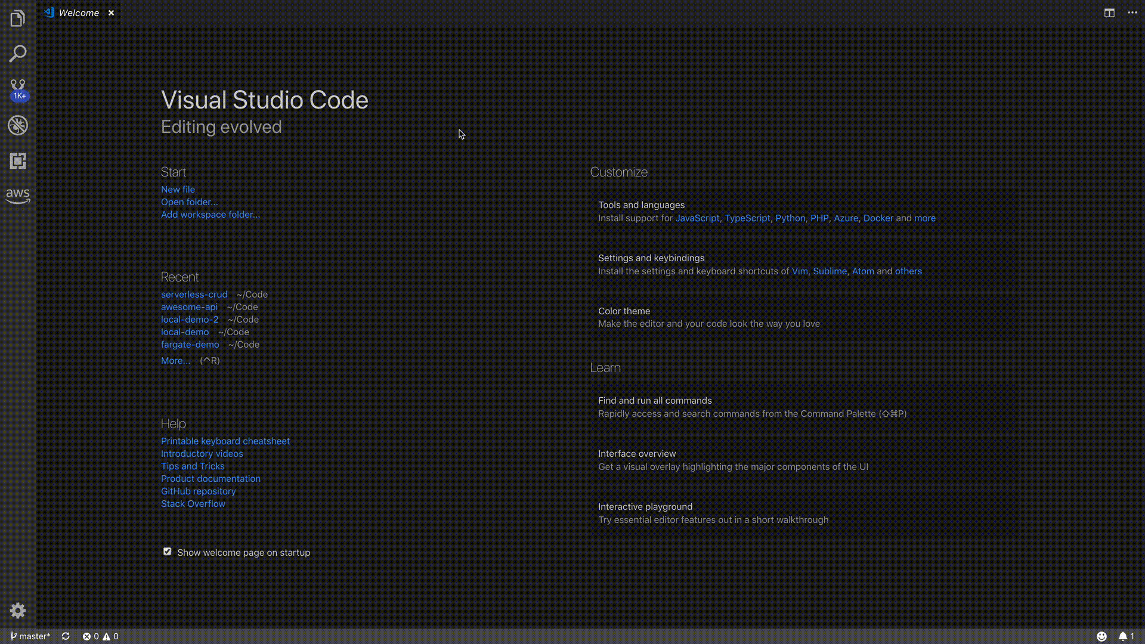Image resolution: width=1145 pixels, height=644 pixels.
Task: Open Source Control view with 1K+ badge
Action: (18, 90)
